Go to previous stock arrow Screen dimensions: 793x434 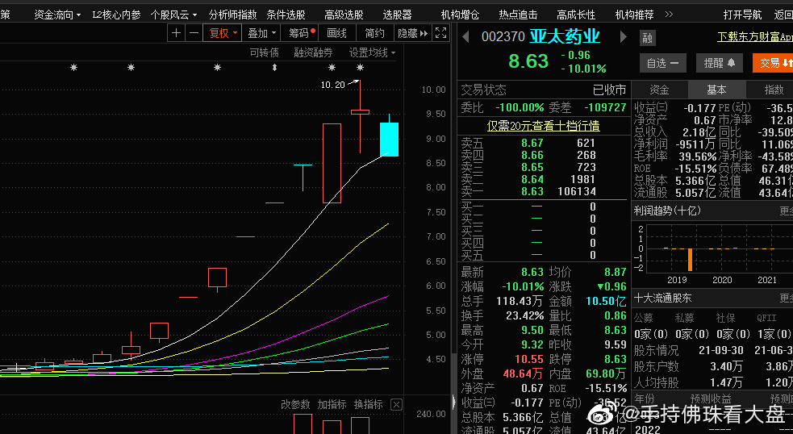pos(465,37)
